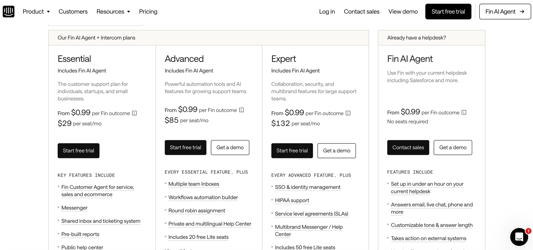
Task: Click the $29 per seat/mo price
Action: click(80, 123)
